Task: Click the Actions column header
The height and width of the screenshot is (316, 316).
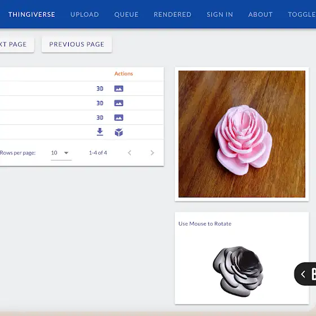Action: 124,74
